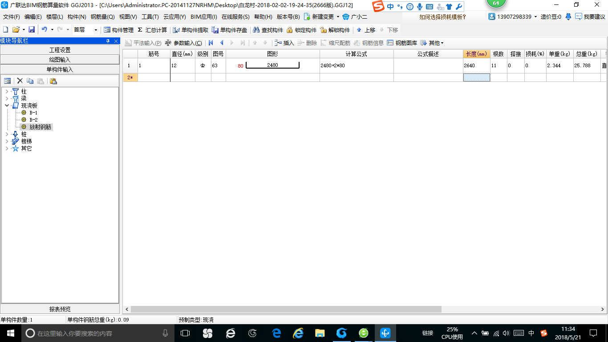Image resolution: width=608 pixels, height=342 pixels.
Task: Click 单构件提取 in the toolbar
Action: click(x=191, y=30)
